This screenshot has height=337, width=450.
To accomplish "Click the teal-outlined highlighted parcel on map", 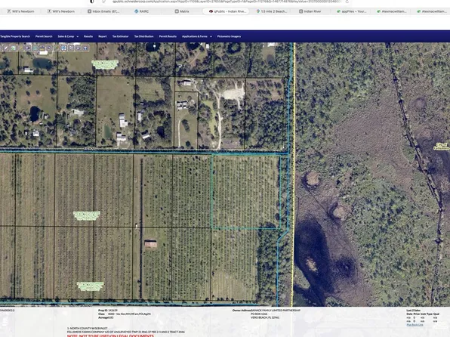I will 245,192.
